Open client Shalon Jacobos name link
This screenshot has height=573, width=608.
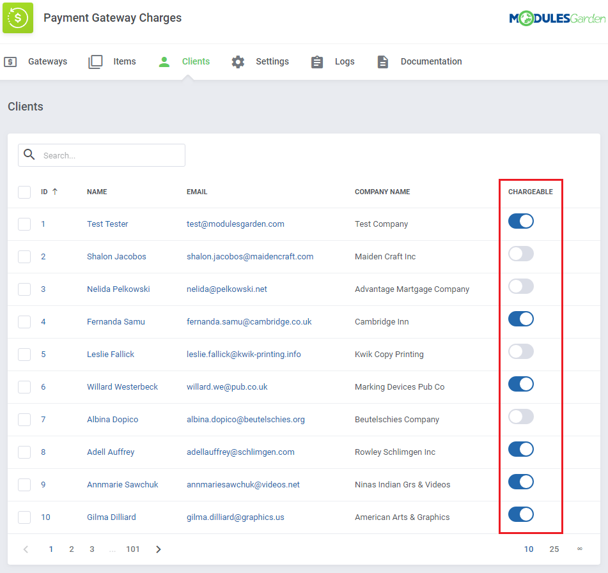(x=116, y=256)
